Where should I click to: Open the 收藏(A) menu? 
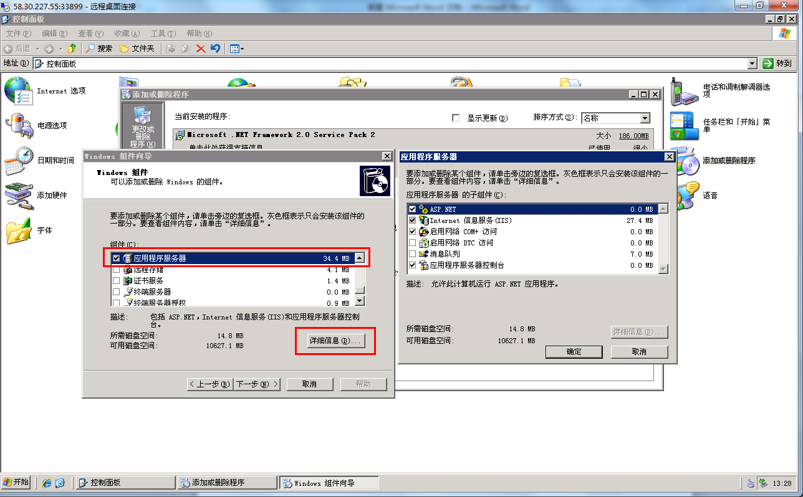click(127, 34)
